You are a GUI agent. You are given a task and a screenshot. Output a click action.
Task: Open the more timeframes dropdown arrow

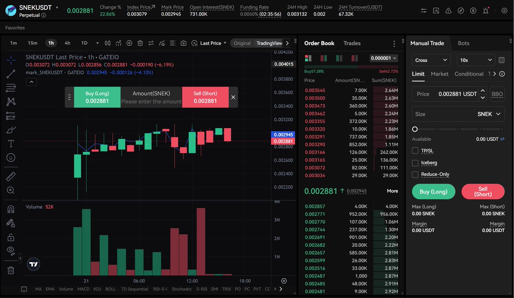click(x=97, y=43)
